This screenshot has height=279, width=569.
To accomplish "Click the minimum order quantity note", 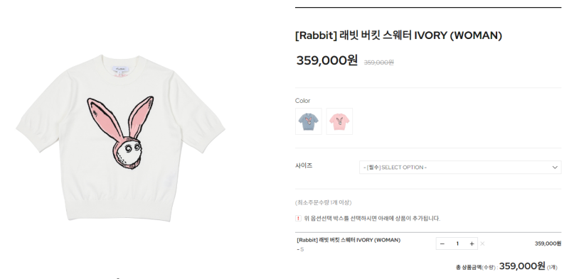I will coord(324,202).
